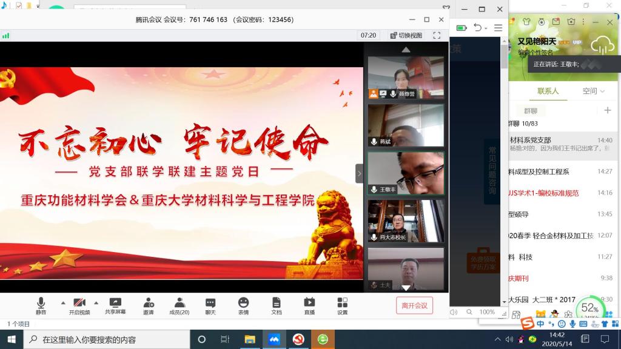Open the 邀请 invite icon
Screen dimensions: 621x349
click(x=148, y=305)
